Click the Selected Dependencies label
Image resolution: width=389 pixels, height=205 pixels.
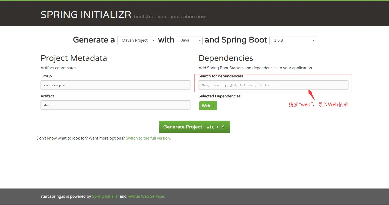[x=219, y=96]
